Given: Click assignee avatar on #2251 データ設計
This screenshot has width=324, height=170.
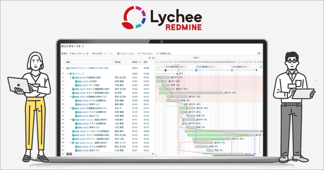Looking at the screenshot, I should (x=76, y=85).
